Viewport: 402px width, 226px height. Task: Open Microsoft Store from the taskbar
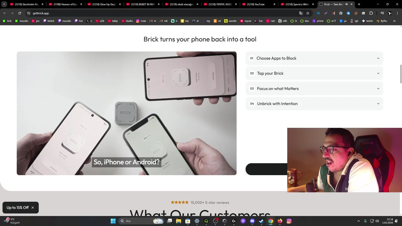click(x=187, y=221)
